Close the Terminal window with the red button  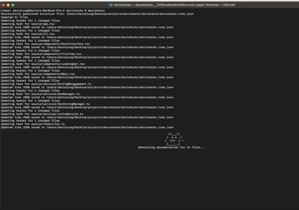[x=3, y=5]
